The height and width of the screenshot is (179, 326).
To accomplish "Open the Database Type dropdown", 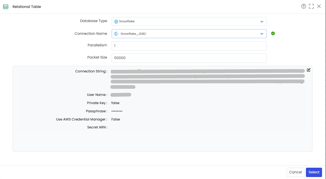I will pos(189,21).
